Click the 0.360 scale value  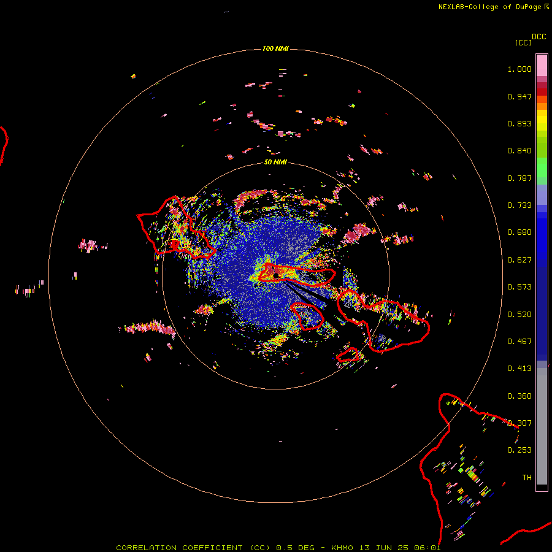tap(519, 396)
